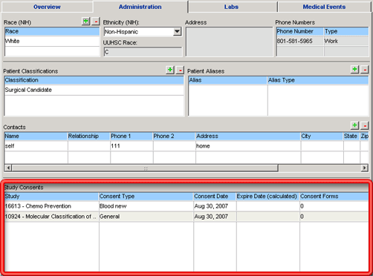Image resolution: width=373 pixels, height=276 pixels.
Task: Add a new Patient Alias
Action: 354,70
